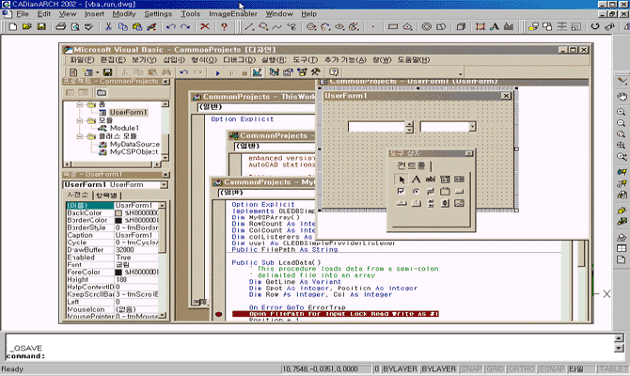Click the Zoom Out magnifier in right toolbar

(622, 123)
